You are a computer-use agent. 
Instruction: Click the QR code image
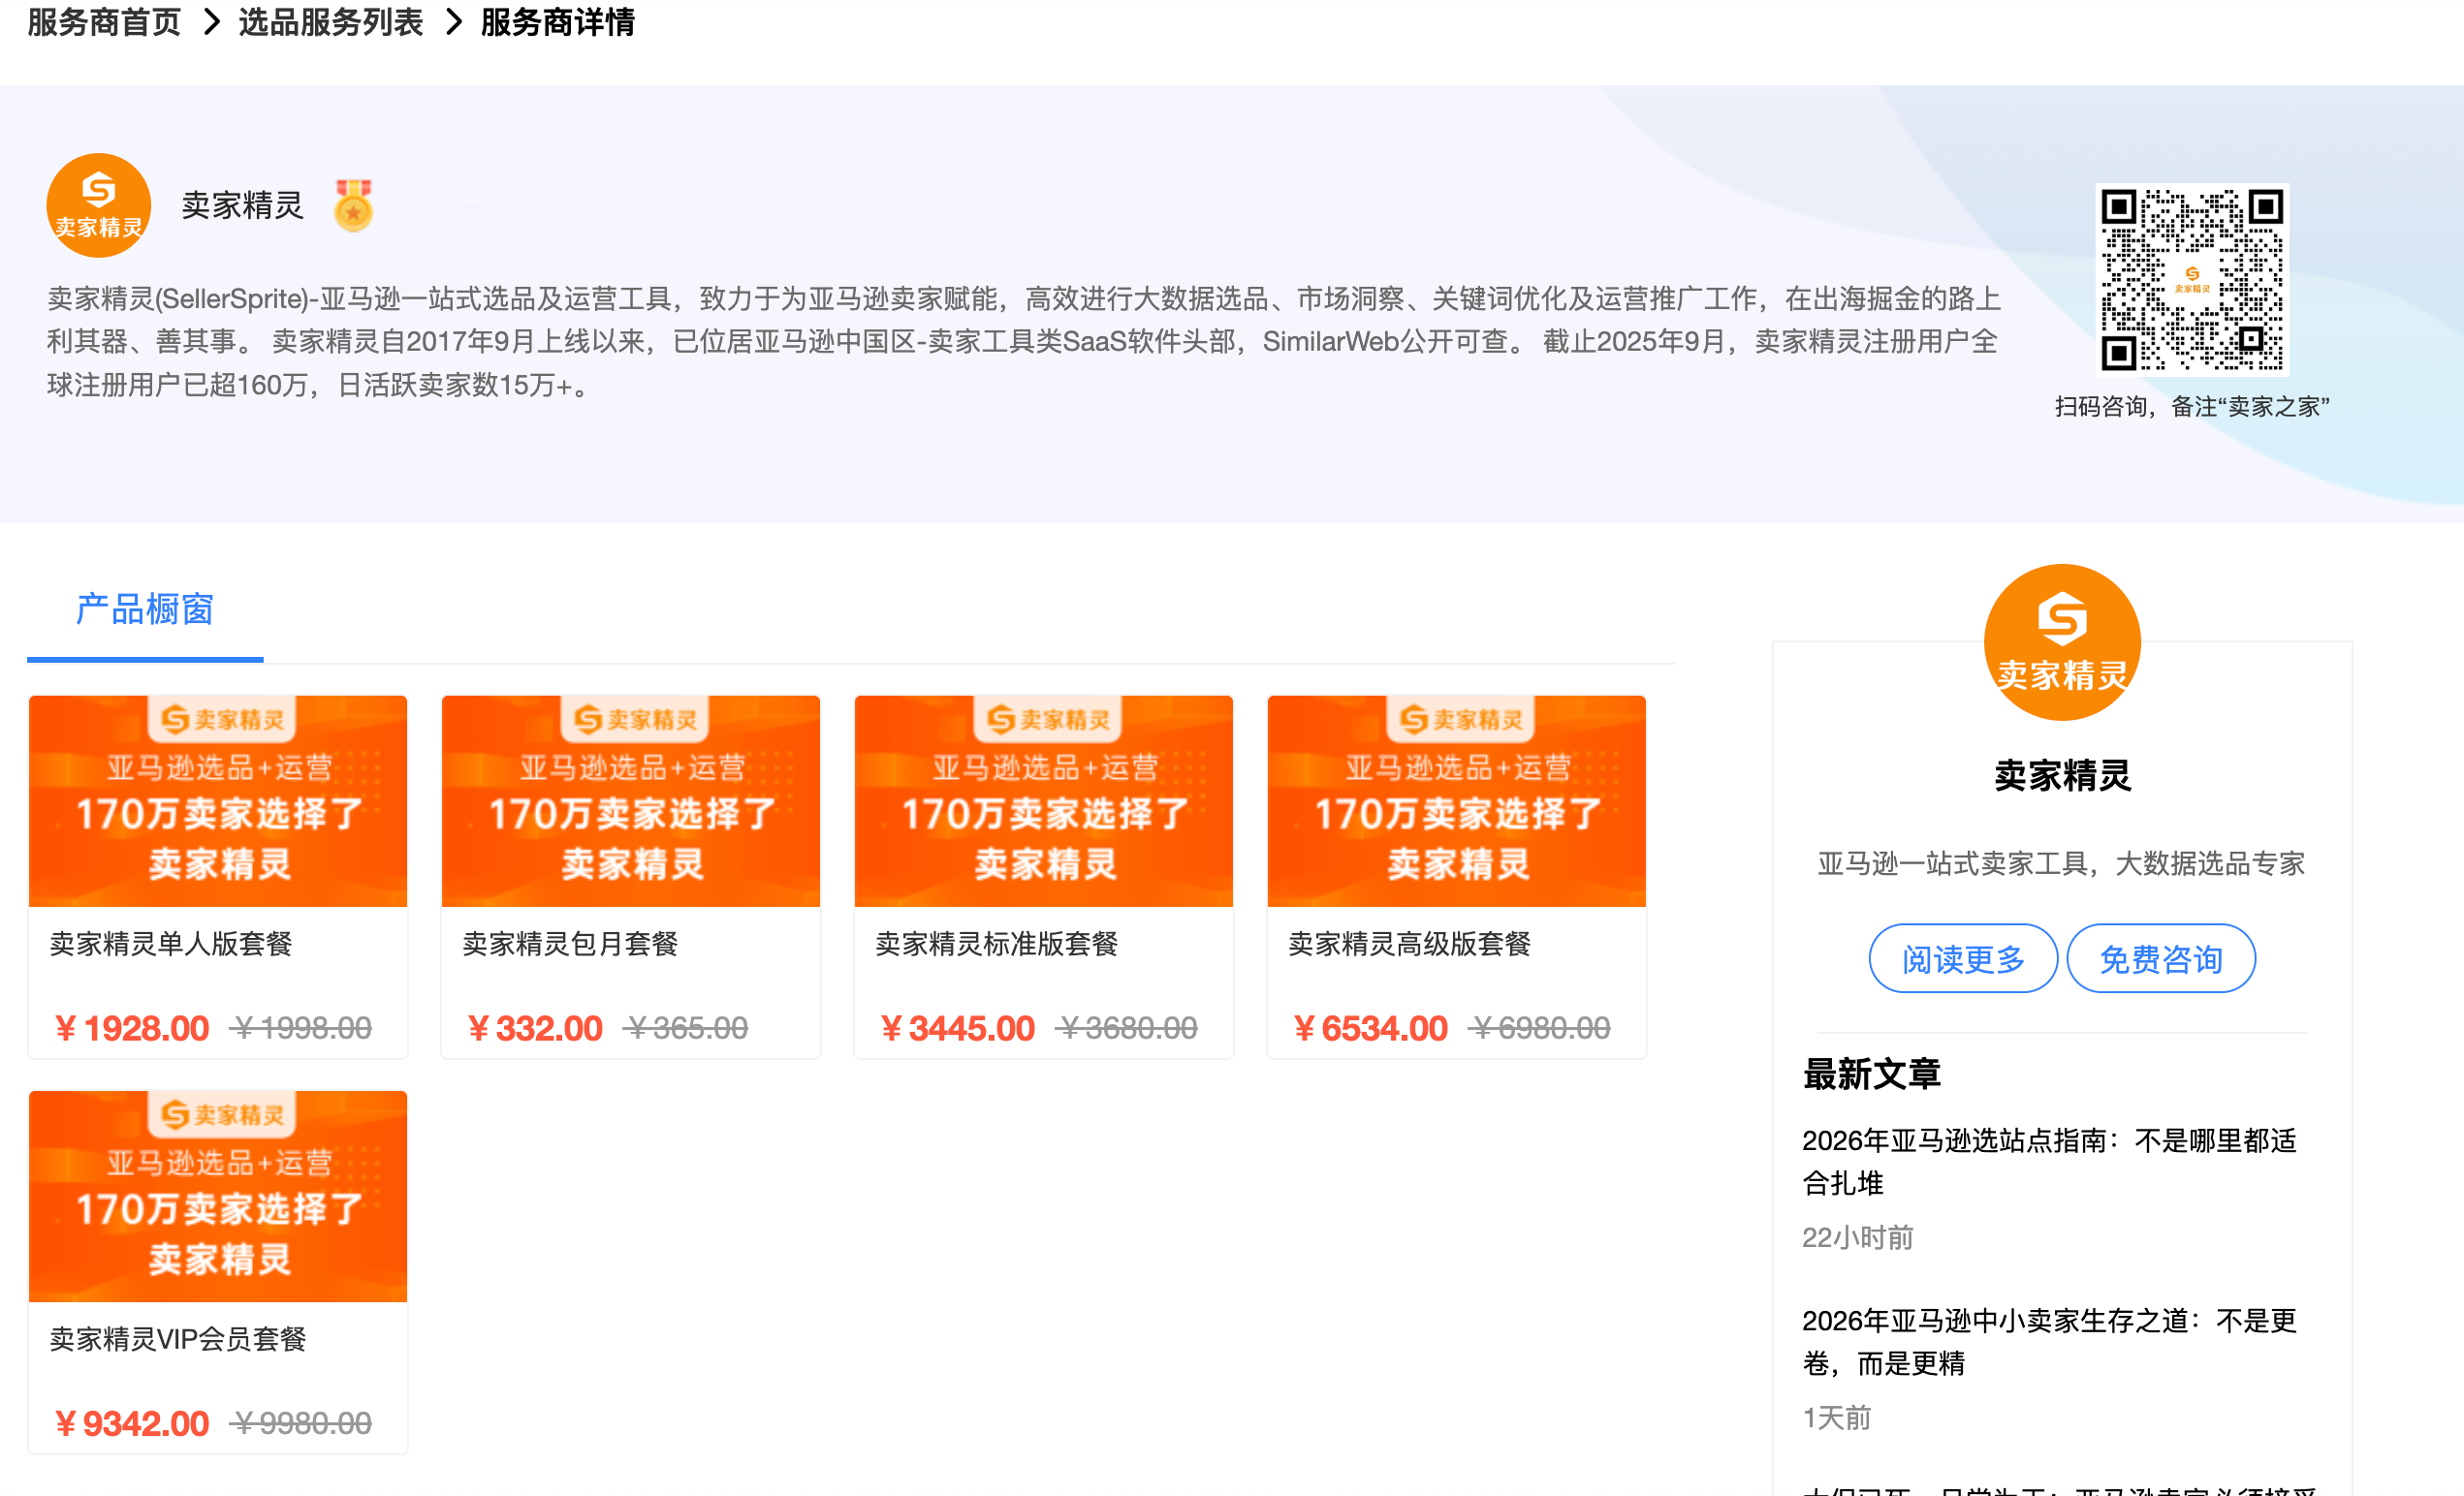tap(2191, 279)
